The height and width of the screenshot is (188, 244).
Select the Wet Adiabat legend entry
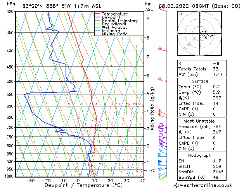pyautogui.click(x=114, y=27)
